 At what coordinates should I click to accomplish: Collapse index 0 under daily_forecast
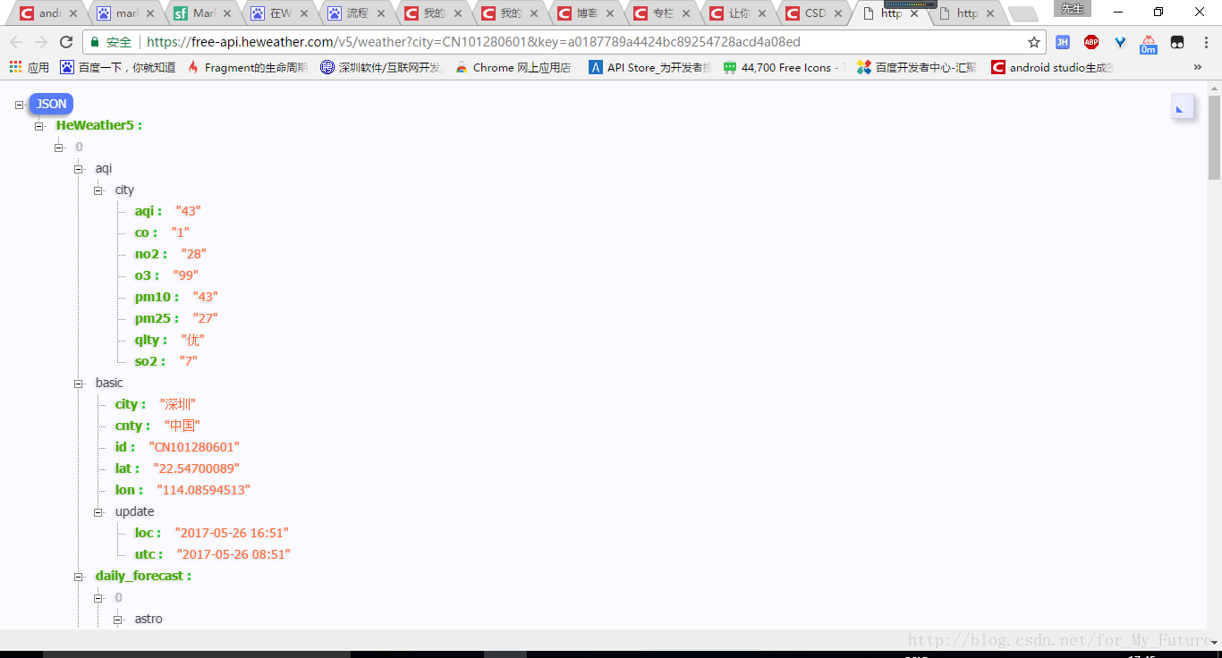(x=98, y=598)
